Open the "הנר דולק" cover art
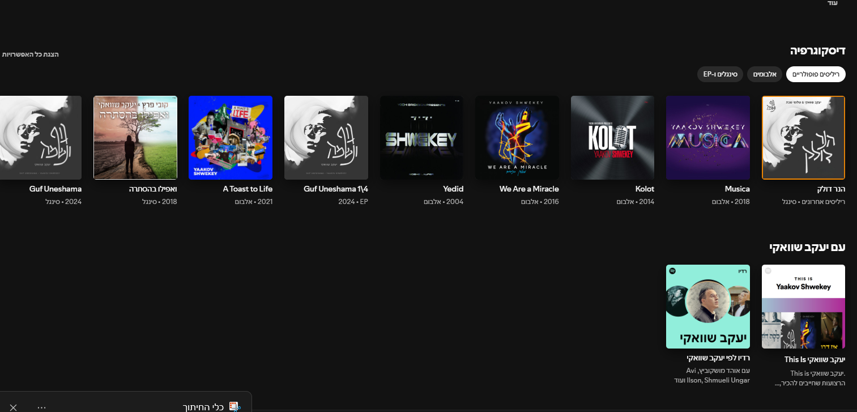Screen dimensions: 857x412 coord(804,138)
